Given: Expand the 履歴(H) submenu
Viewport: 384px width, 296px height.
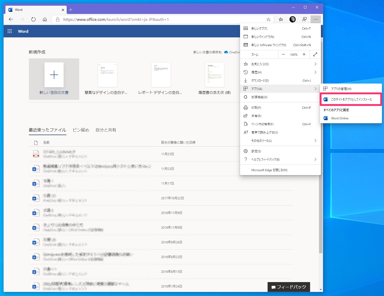Looking at the screenshot, I should tap(280, 72).
